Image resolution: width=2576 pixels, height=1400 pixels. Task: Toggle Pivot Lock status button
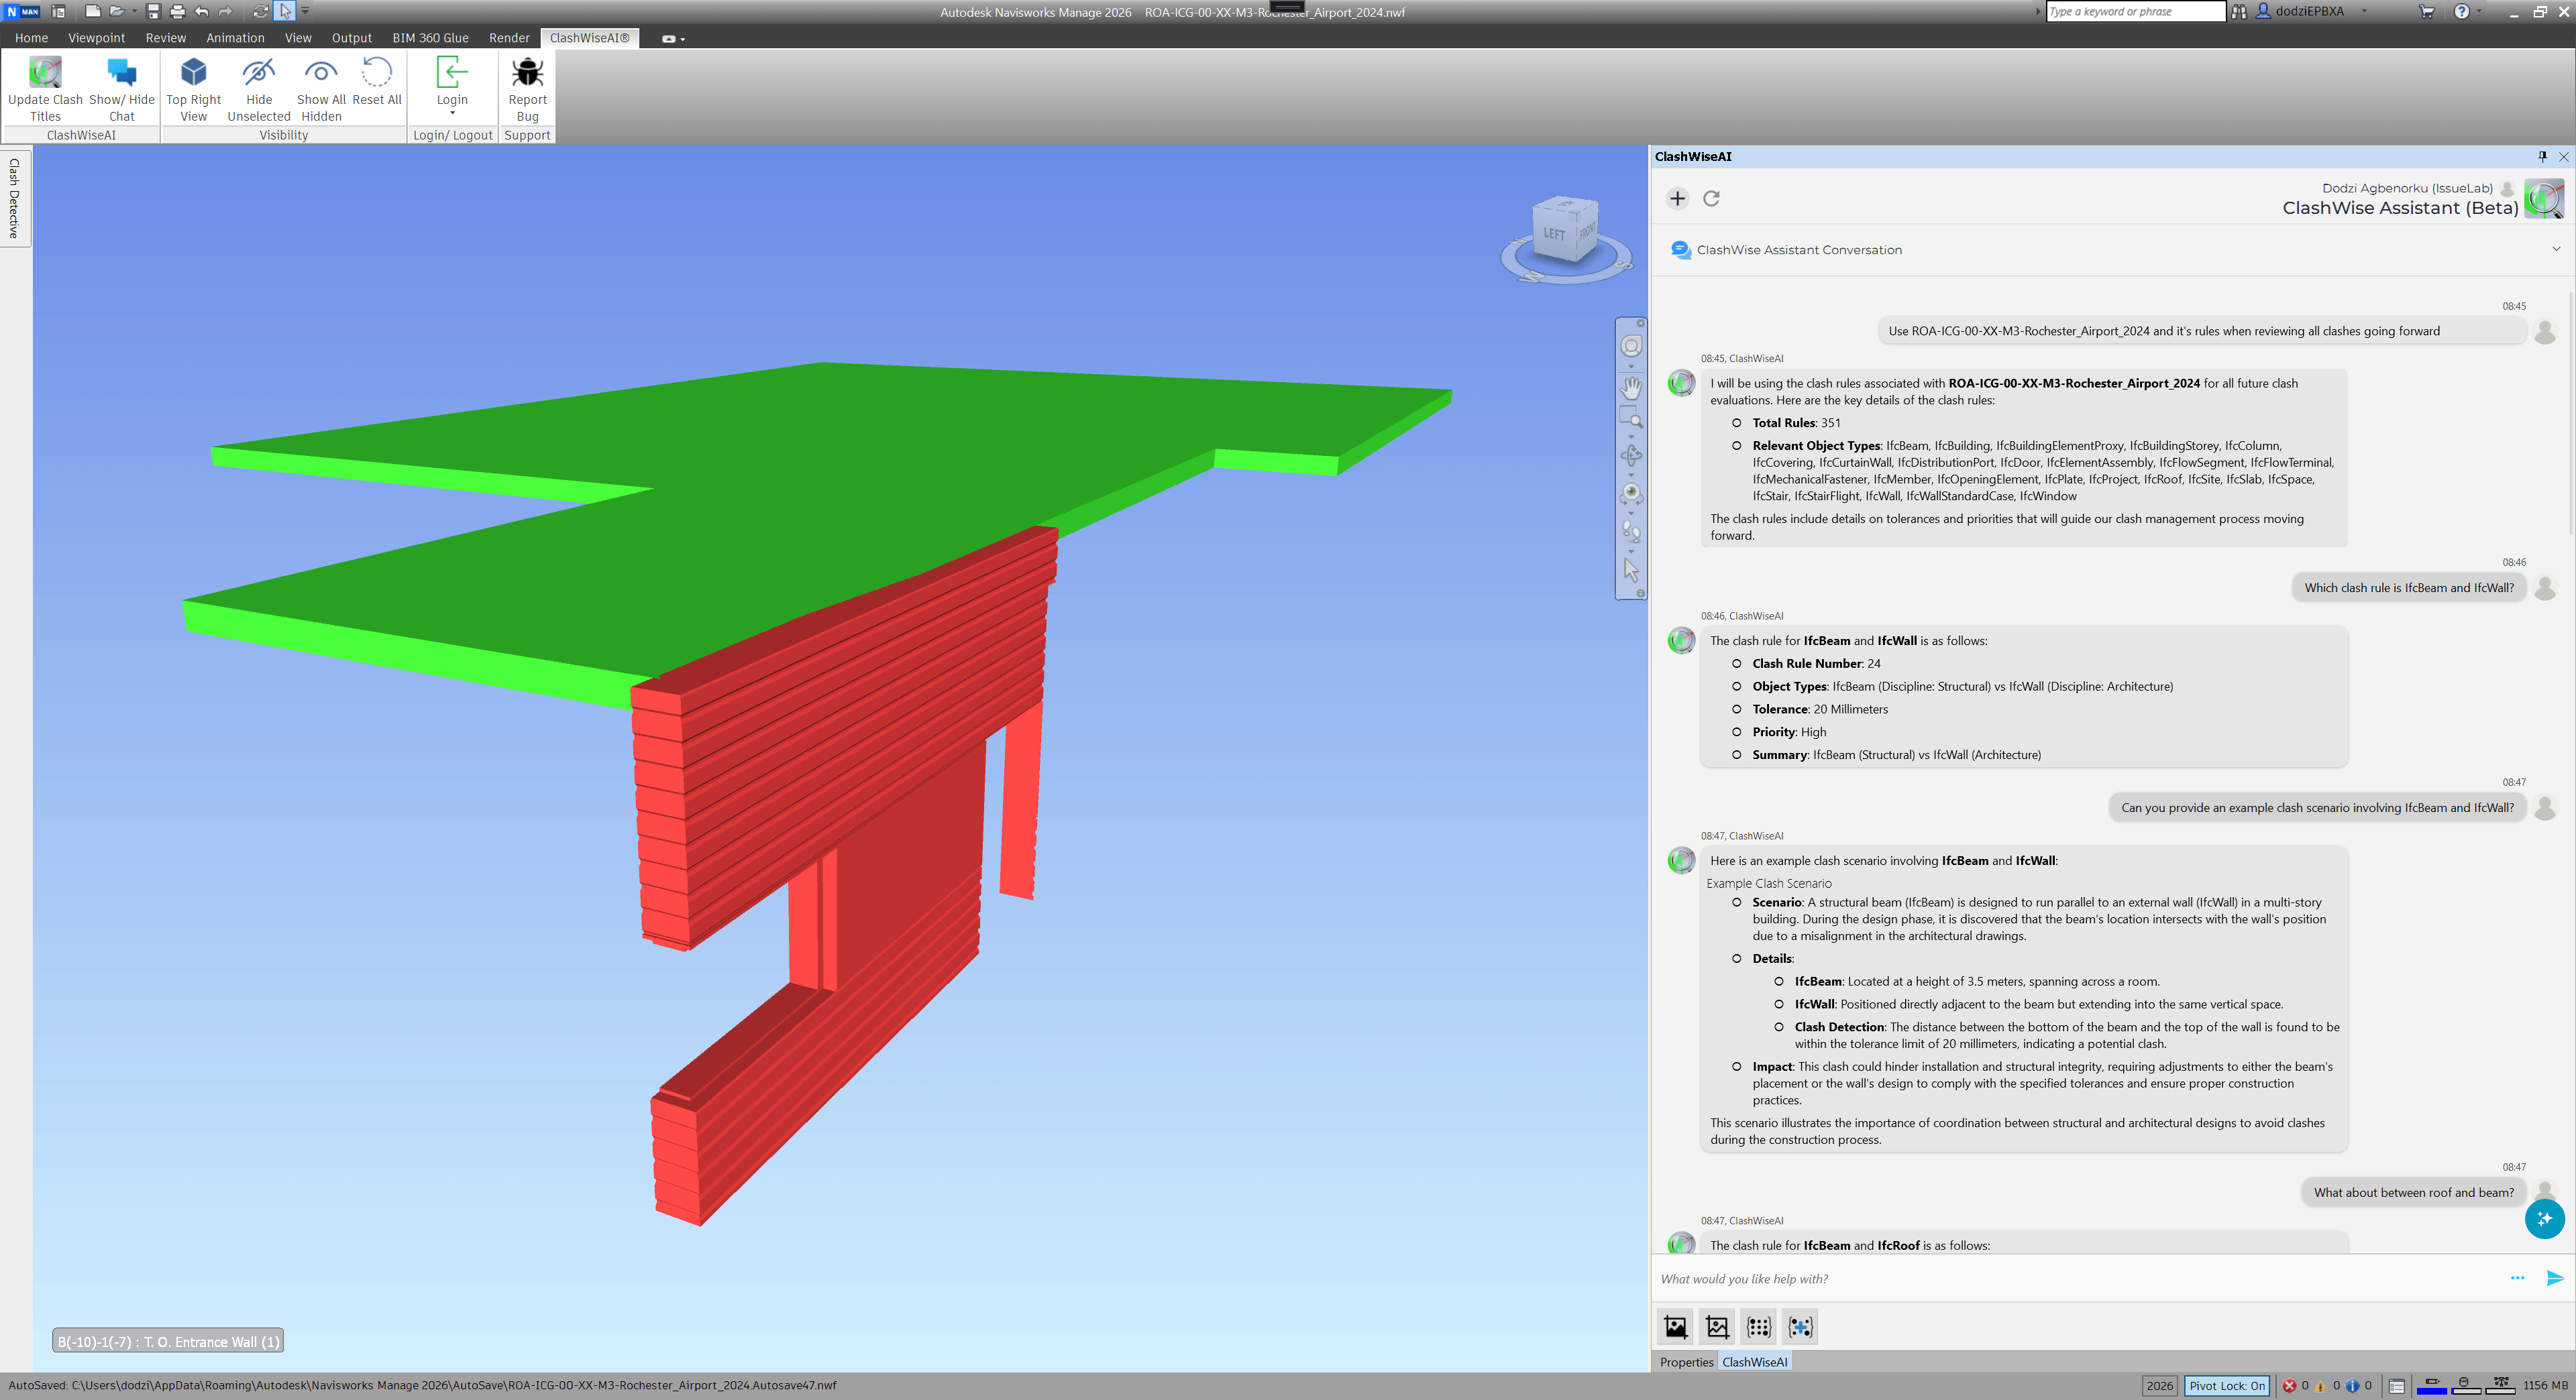coord(2225,1385)
